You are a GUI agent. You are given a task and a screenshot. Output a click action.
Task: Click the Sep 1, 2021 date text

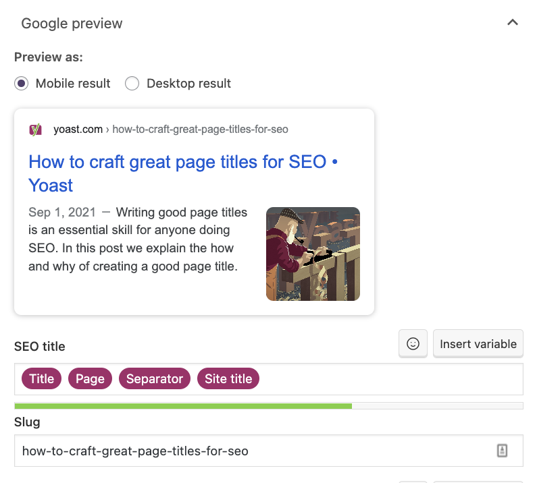coord(61,212)
